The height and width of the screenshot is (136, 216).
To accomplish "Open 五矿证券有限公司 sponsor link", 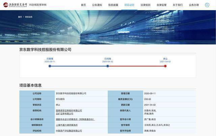I will (64, 114).
